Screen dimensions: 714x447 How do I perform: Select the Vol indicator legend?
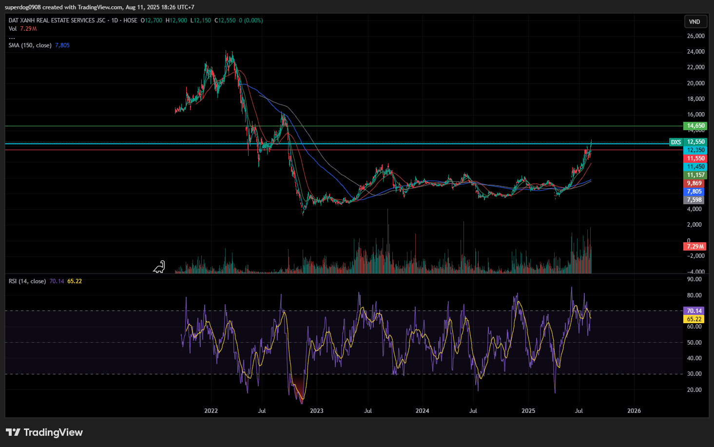[x=23, y=29]
